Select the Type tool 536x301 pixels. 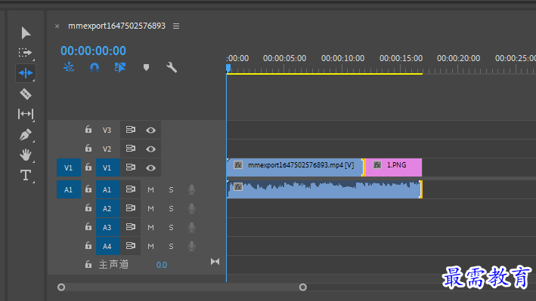(x=26, y=176)
